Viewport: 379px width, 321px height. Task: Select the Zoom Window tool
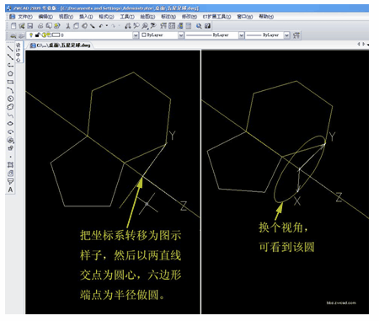click(145, 26)
